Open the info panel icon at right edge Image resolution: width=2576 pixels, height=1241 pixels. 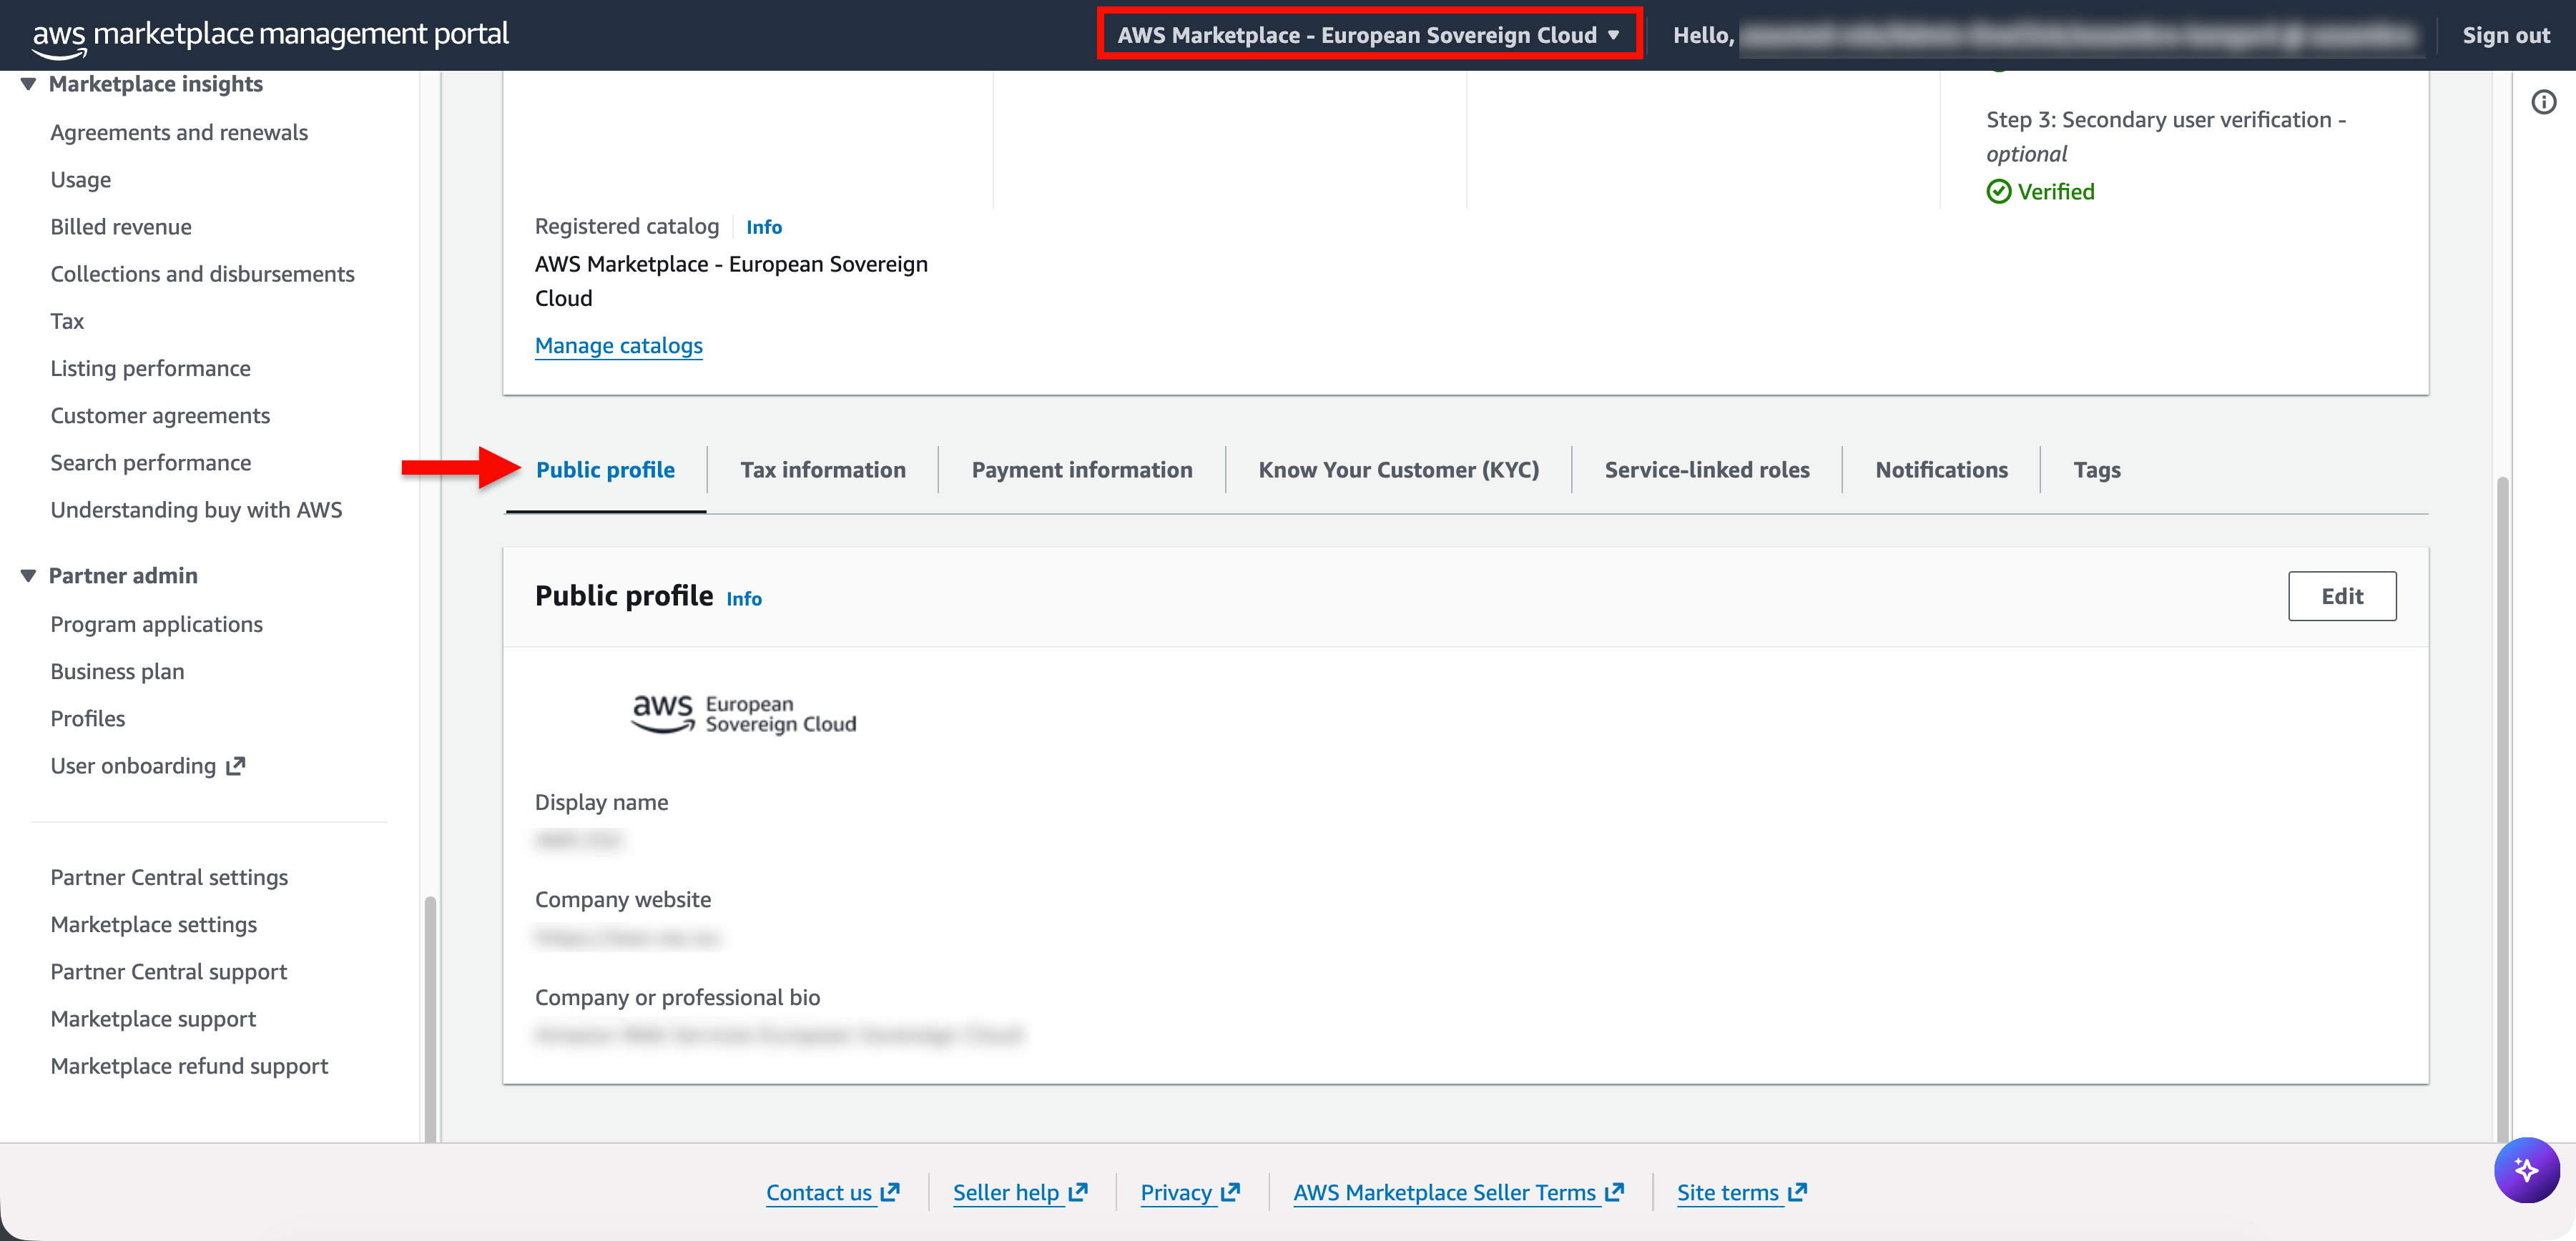pos(2544,102)
